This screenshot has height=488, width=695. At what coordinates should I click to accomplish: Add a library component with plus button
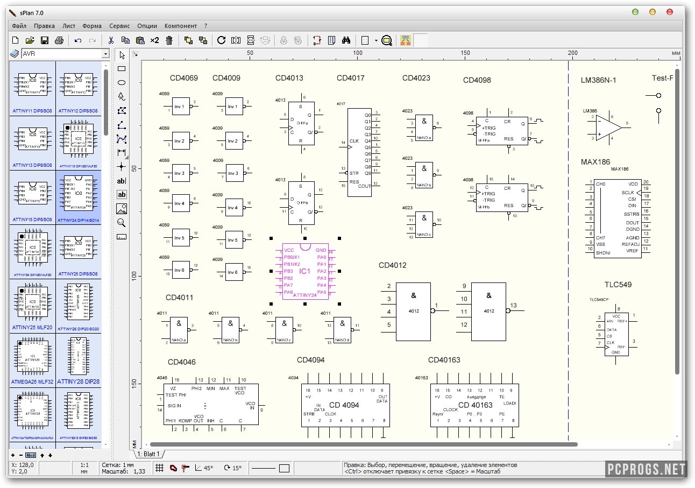(13, 455)
